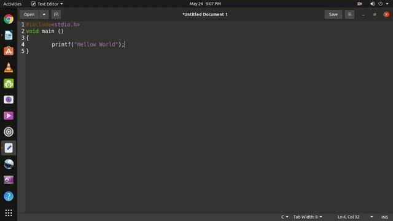
Task: Open the Text Editor app menu
Action: [x=47, y=4]
